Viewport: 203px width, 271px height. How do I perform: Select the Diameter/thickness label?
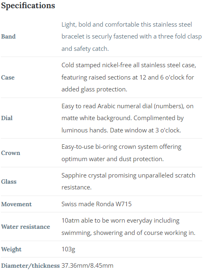[30, 266]
